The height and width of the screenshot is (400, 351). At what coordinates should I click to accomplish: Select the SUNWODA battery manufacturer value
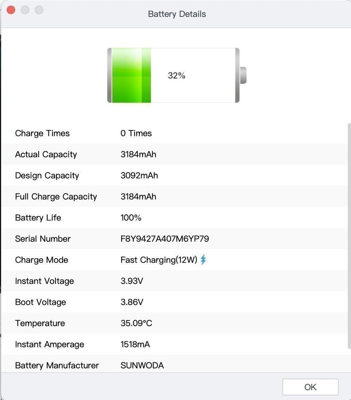tap(142, 365)
